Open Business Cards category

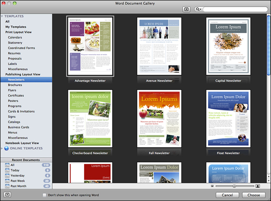pyautogui.click(x=19, y=127)
